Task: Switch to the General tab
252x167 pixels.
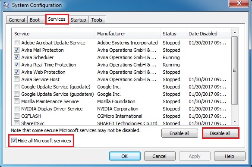Action: 17,20
